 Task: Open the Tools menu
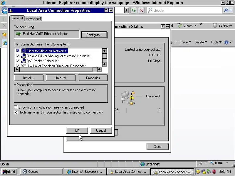[216, 42]
